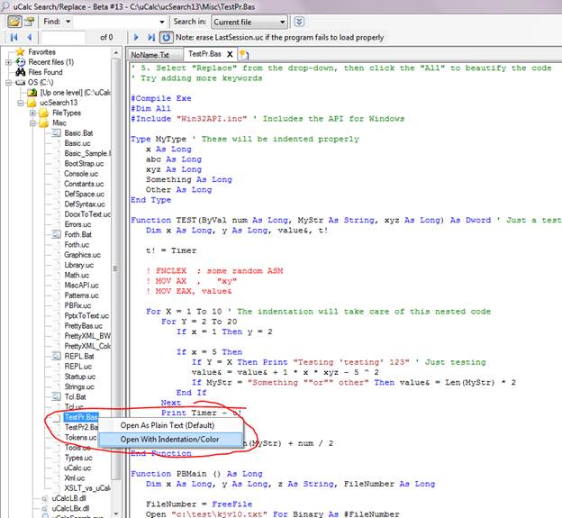Collapse the Misc folder in the tree
562x518 pixels.
[32, 123]
